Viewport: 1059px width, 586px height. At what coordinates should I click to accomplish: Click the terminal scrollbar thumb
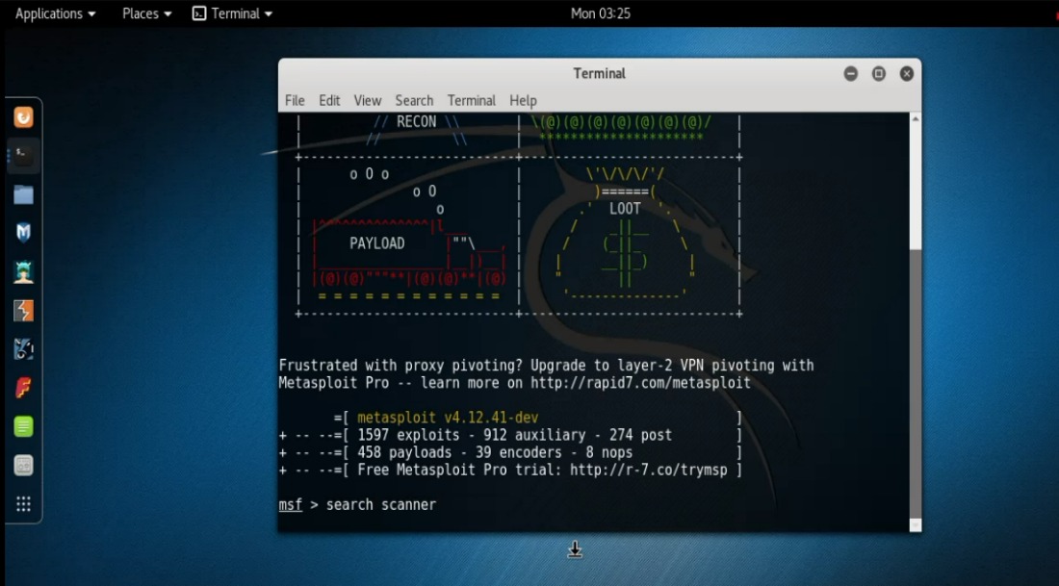(x=916, y=383)
